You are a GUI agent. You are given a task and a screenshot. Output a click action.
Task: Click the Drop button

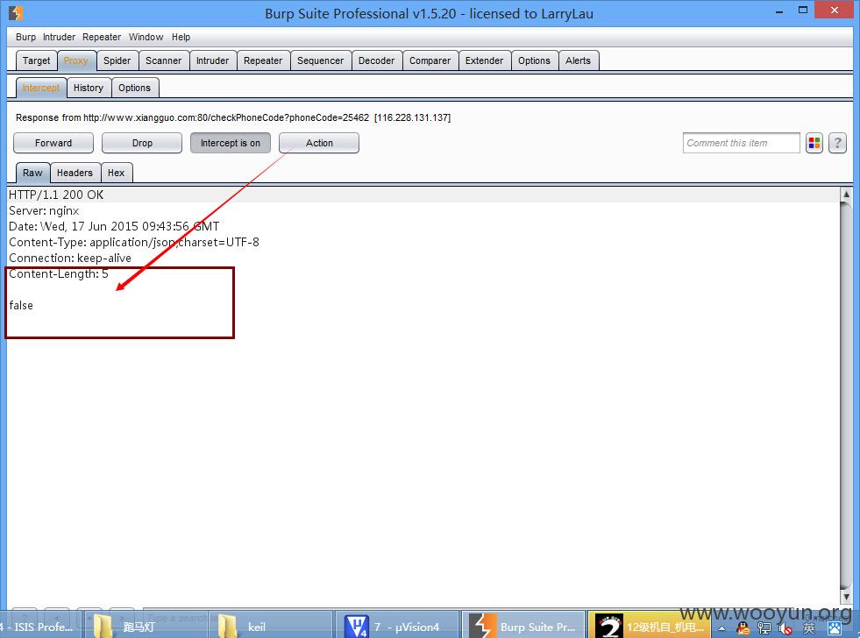coord(142,143)
